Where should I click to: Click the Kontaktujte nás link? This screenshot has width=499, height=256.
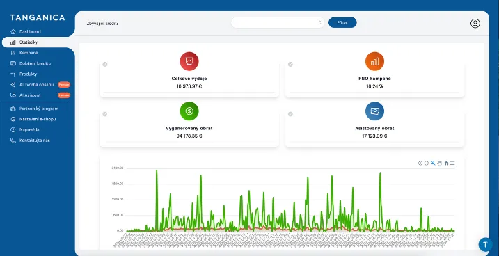[34, 141]
